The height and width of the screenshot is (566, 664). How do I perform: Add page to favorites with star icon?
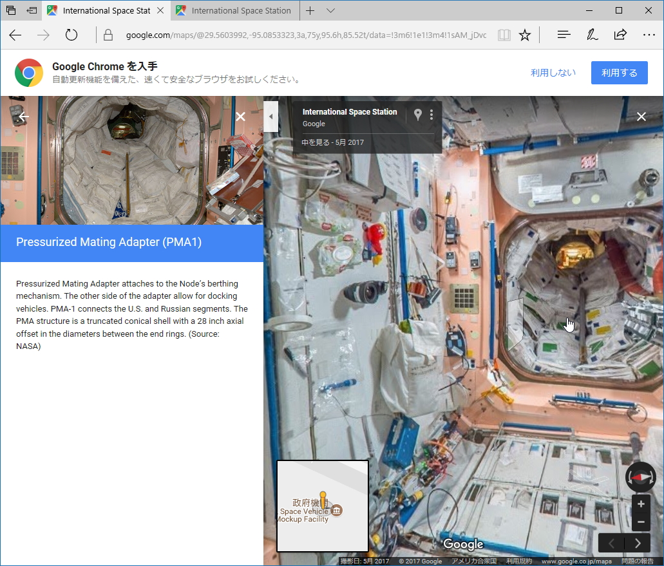coord(525,35)
